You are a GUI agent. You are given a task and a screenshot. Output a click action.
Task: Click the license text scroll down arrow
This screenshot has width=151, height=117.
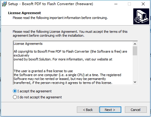[135, 82]
